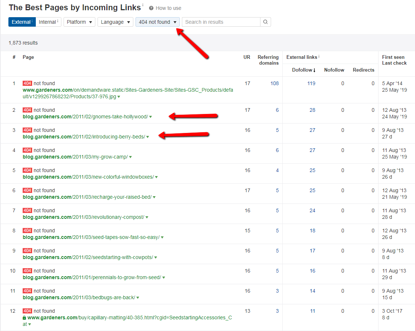Expand the seedstarting-with-cowpots URL caret
The width and height of the screenshot is (415, 331).
(x=156, y=258)
